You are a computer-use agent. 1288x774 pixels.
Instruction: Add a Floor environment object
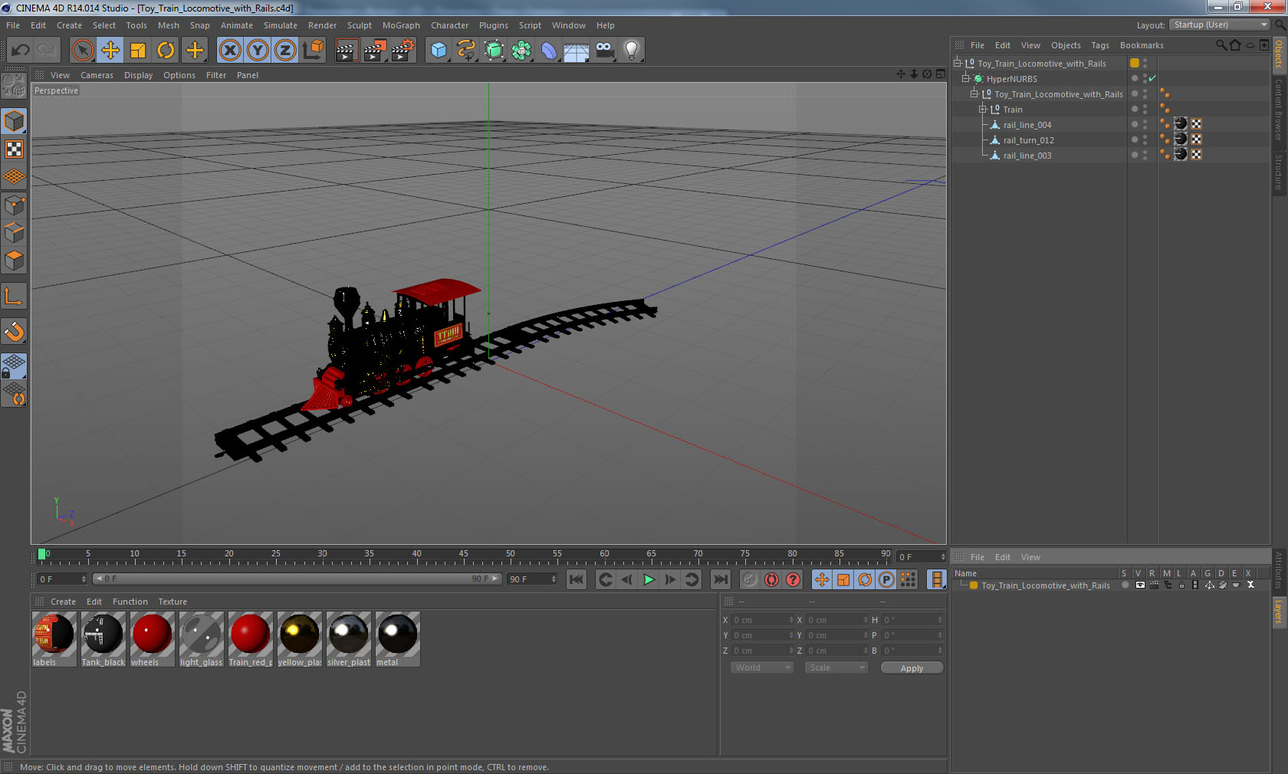577,51
